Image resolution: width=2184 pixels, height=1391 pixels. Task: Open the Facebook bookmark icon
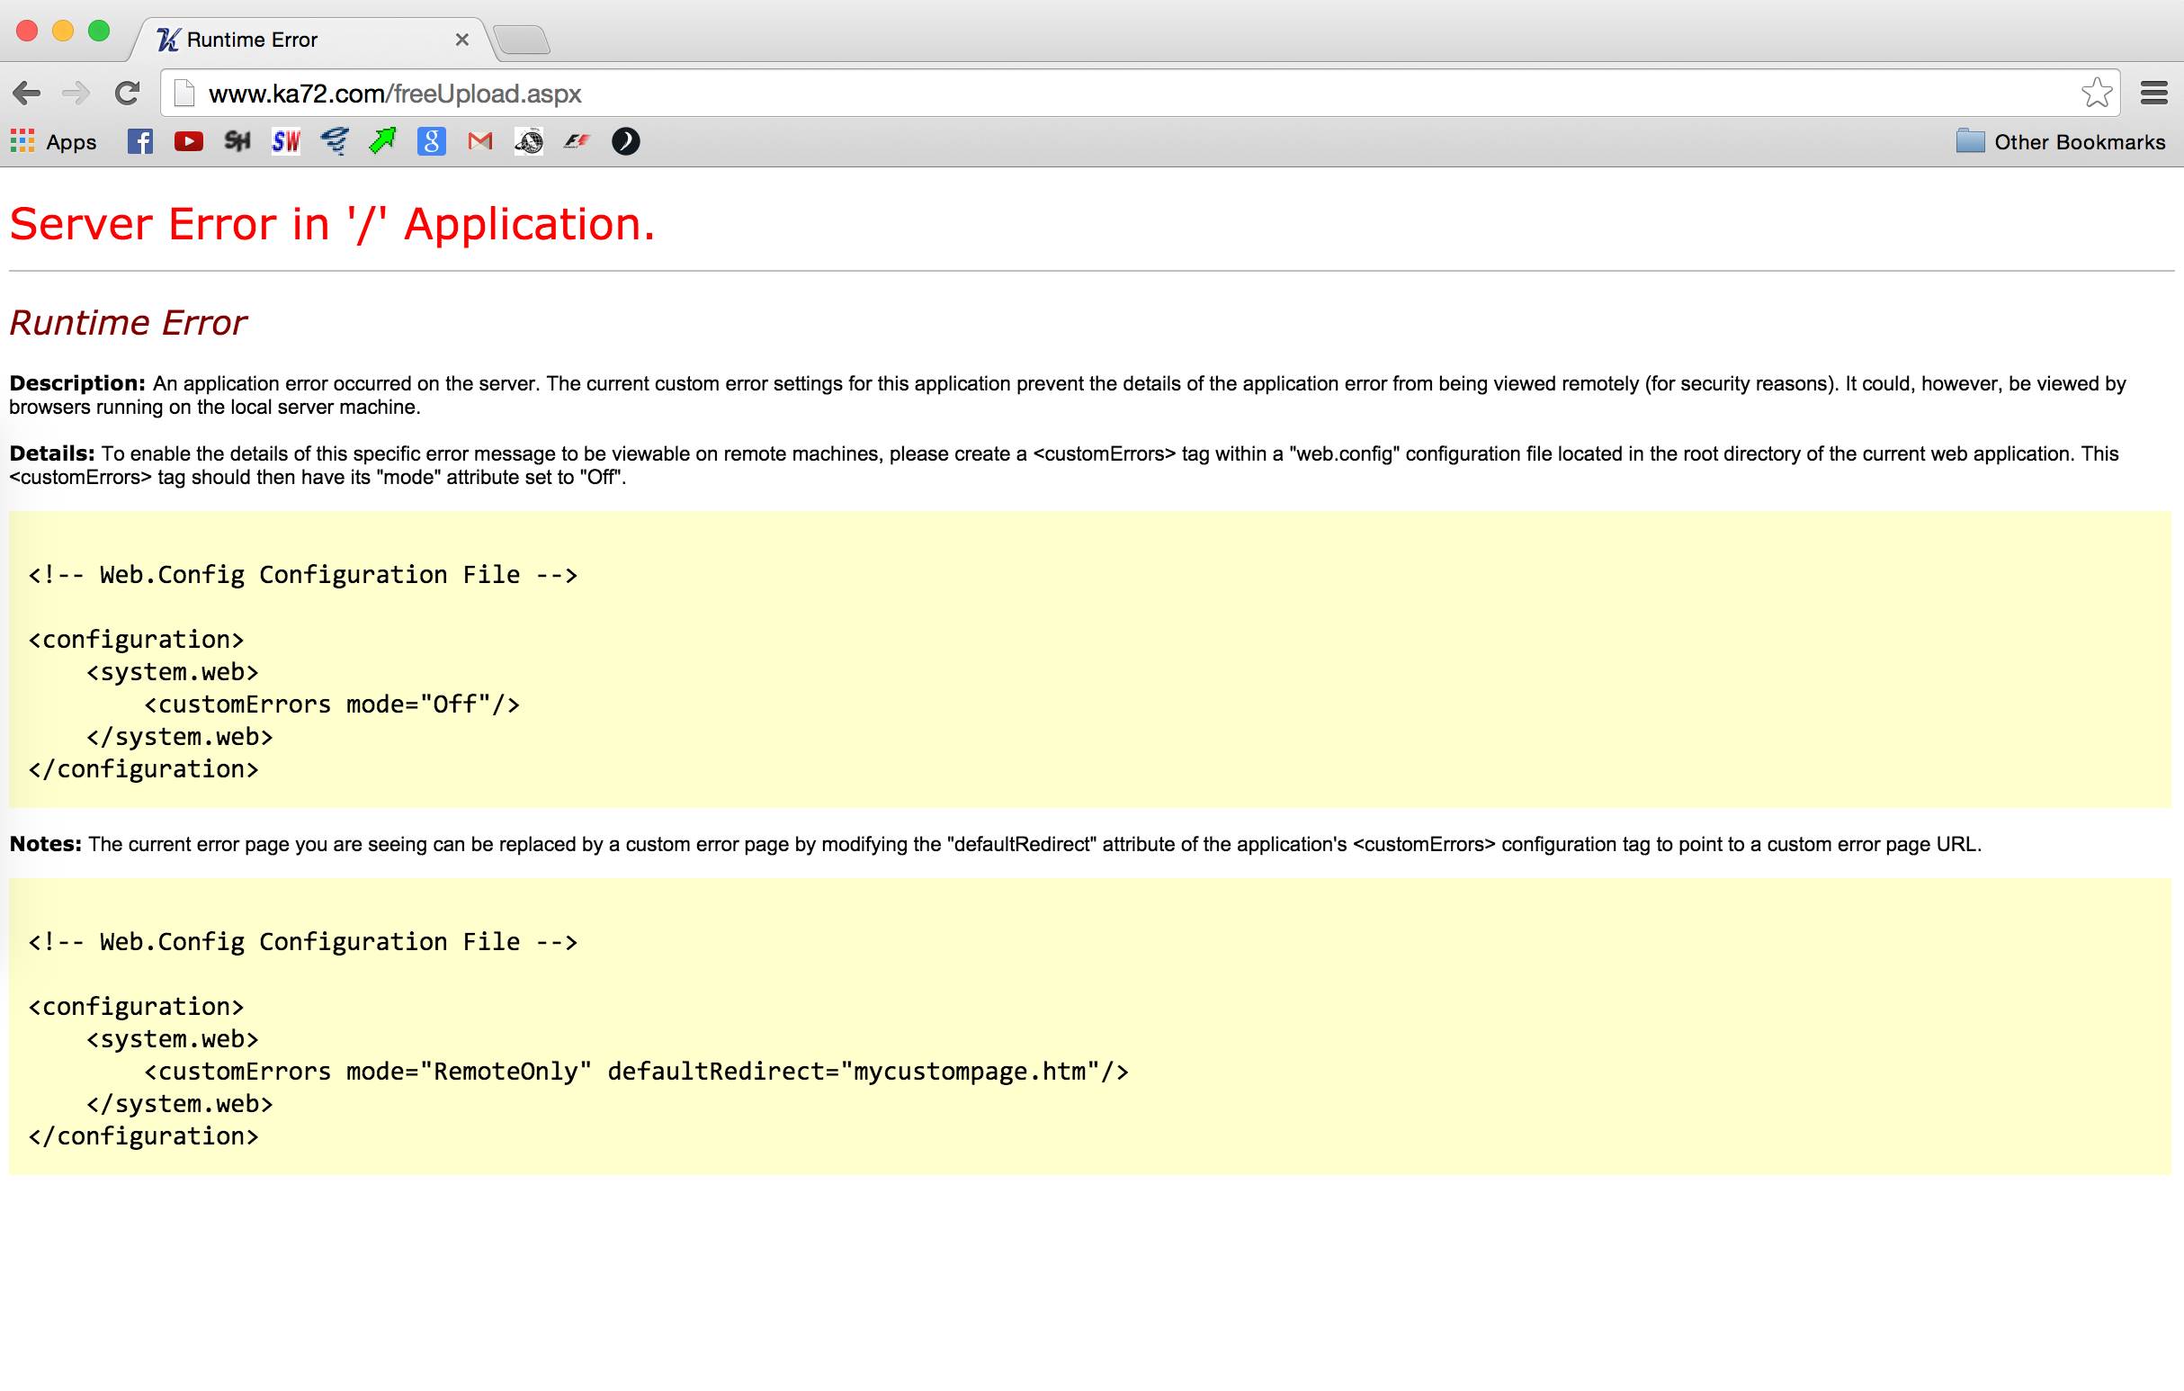click(139, 140)
